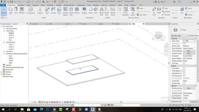199x112 pixels.
Task: Click the Set work plane tool
Action: (182, 11)
